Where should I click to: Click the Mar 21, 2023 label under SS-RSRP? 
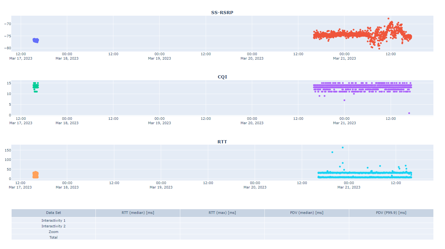click(345, 58)
